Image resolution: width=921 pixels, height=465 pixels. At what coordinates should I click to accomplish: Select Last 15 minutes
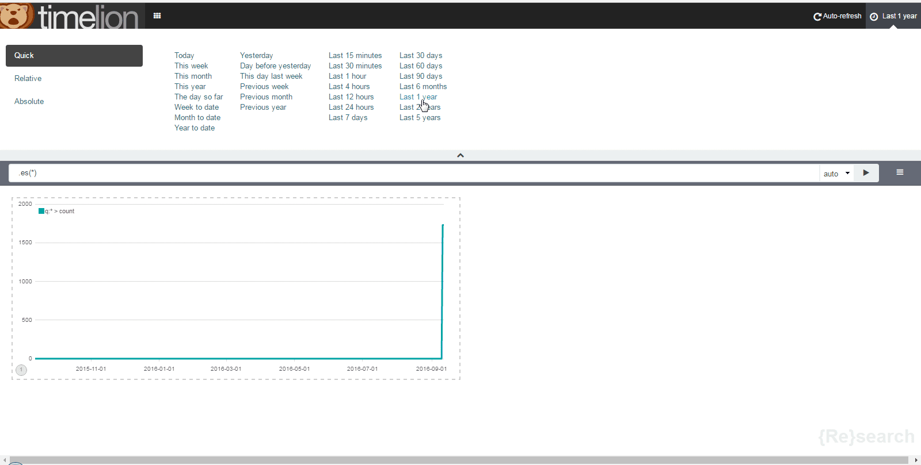(355, 56)
